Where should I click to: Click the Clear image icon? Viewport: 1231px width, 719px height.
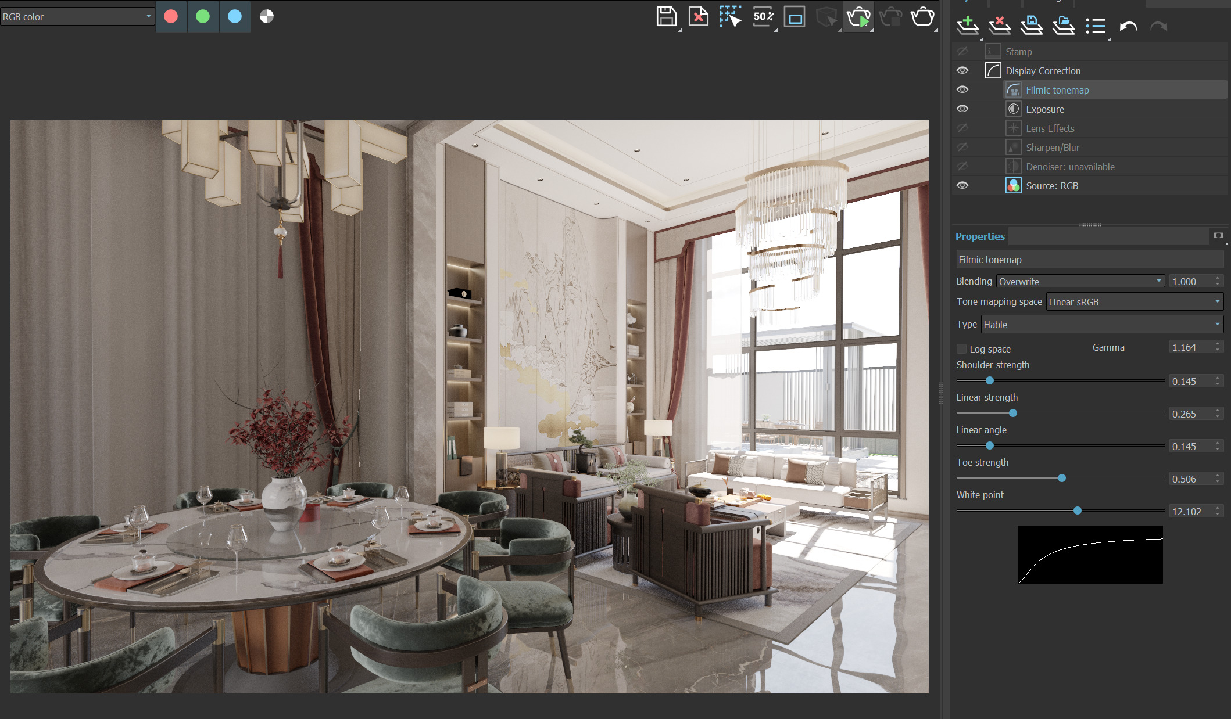[x=698, y=17]
